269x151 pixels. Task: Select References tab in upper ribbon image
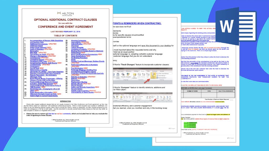tap(129, 71)
